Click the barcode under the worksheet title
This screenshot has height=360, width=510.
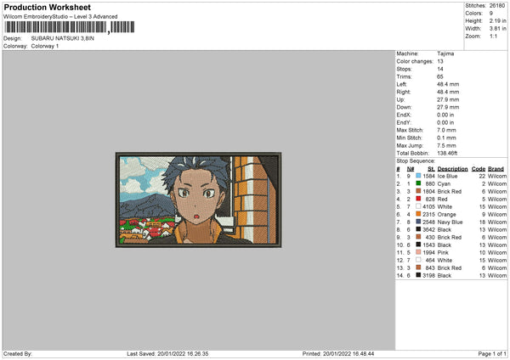[x=70, y=27]
